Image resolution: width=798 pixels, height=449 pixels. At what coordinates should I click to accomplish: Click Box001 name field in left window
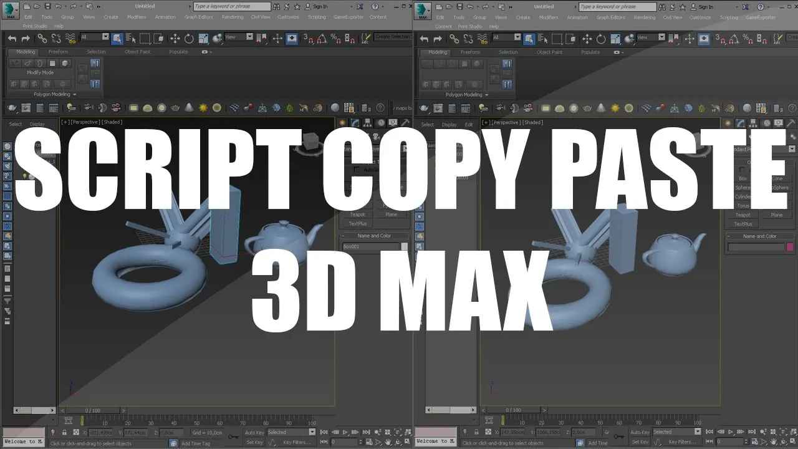[371, 246]
